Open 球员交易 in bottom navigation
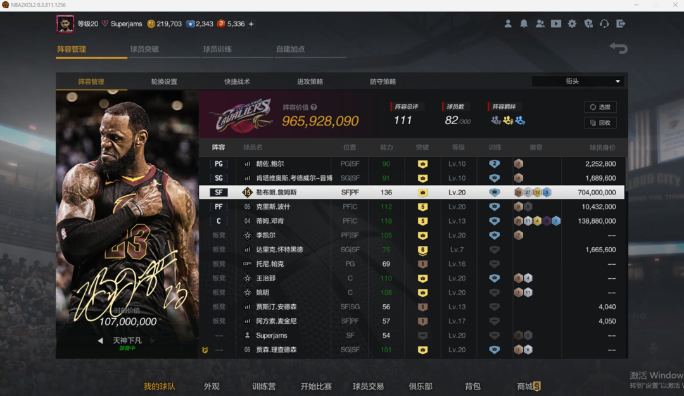The width and height of the screenshot is (684, 396). click(x=368, y=386)
